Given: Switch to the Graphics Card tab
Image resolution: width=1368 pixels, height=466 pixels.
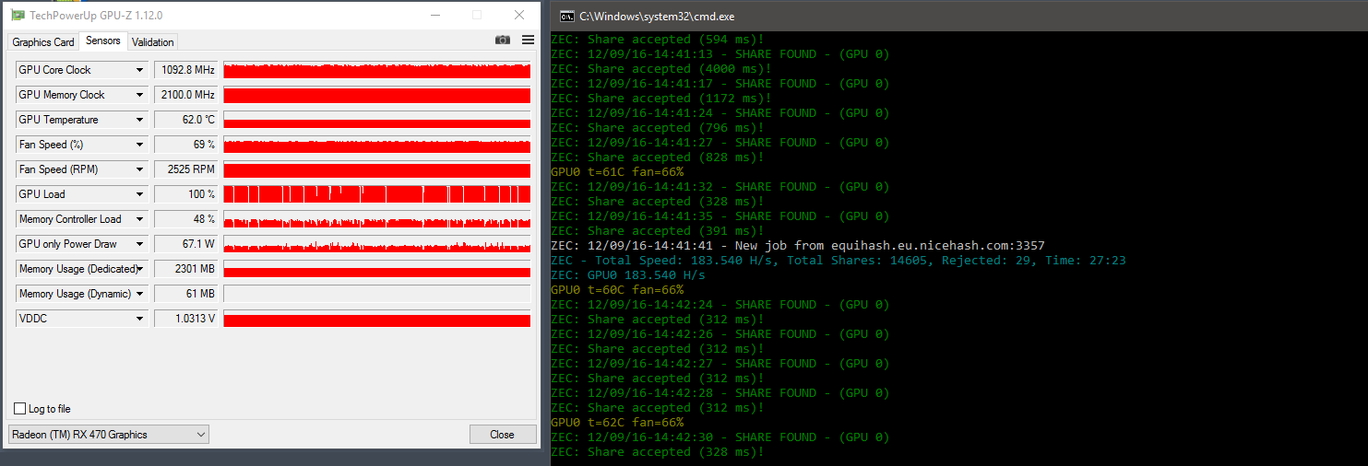Looking at the screenshot, I should pyautogui.click(x=43, y=42).
